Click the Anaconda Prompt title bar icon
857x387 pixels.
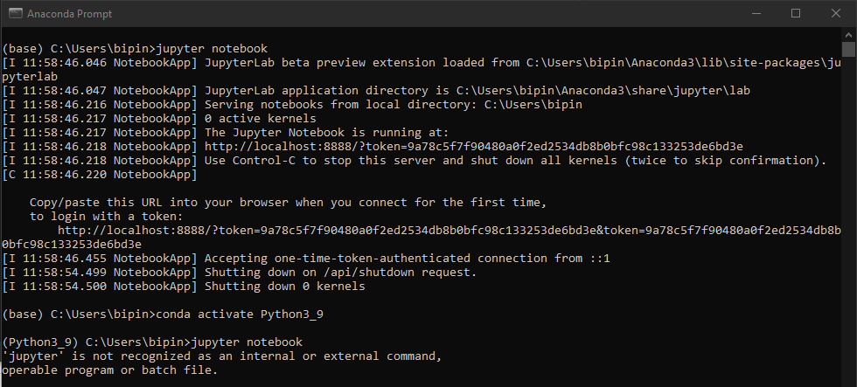click(x=16, y=14)
